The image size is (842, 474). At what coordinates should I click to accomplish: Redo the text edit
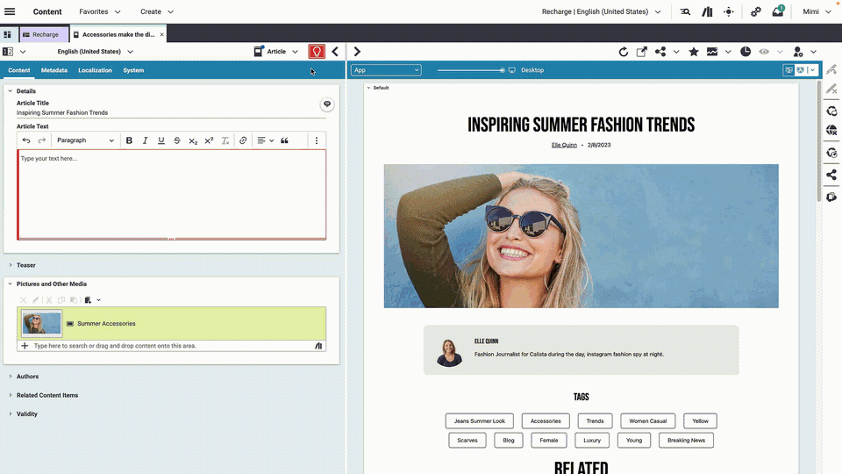click(x=42, y=140)
